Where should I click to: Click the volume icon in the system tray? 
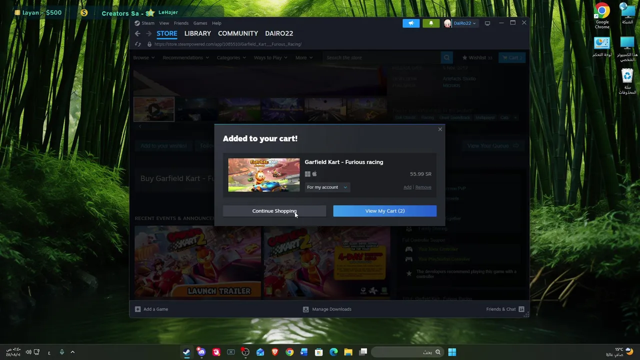coord(28,352)
